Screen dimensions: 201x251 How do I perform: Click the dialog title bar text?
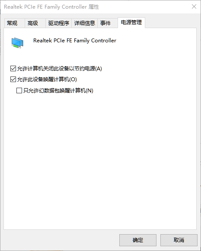[x=51, y=7]
